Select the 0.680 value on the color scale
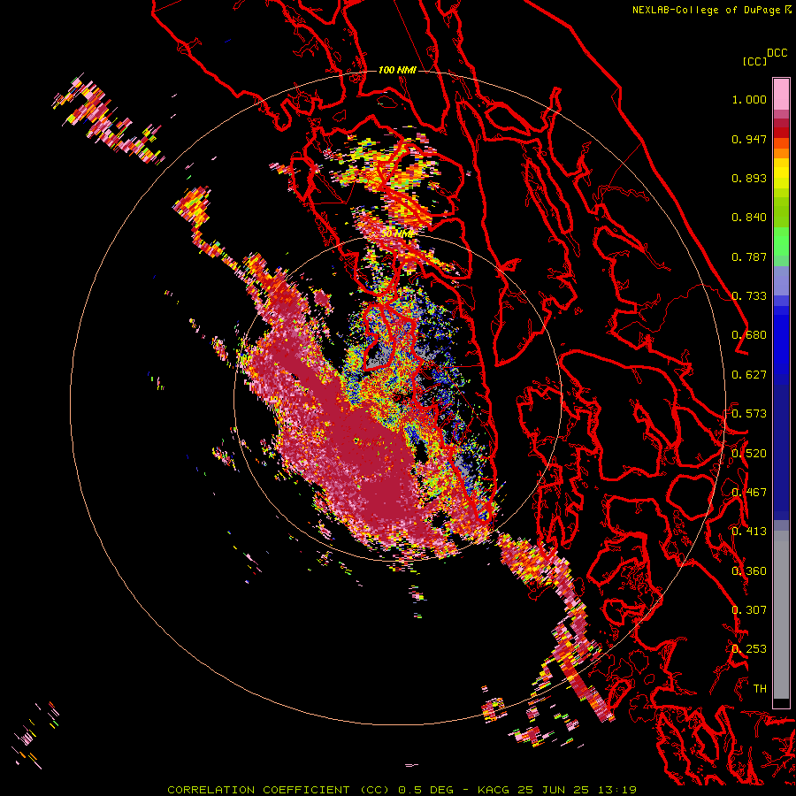 (749, 335)
